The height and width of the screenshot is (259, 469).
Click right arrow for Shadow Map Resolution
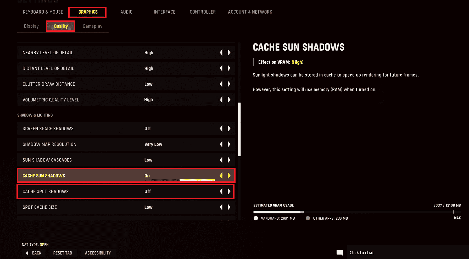tap(229, 144)
